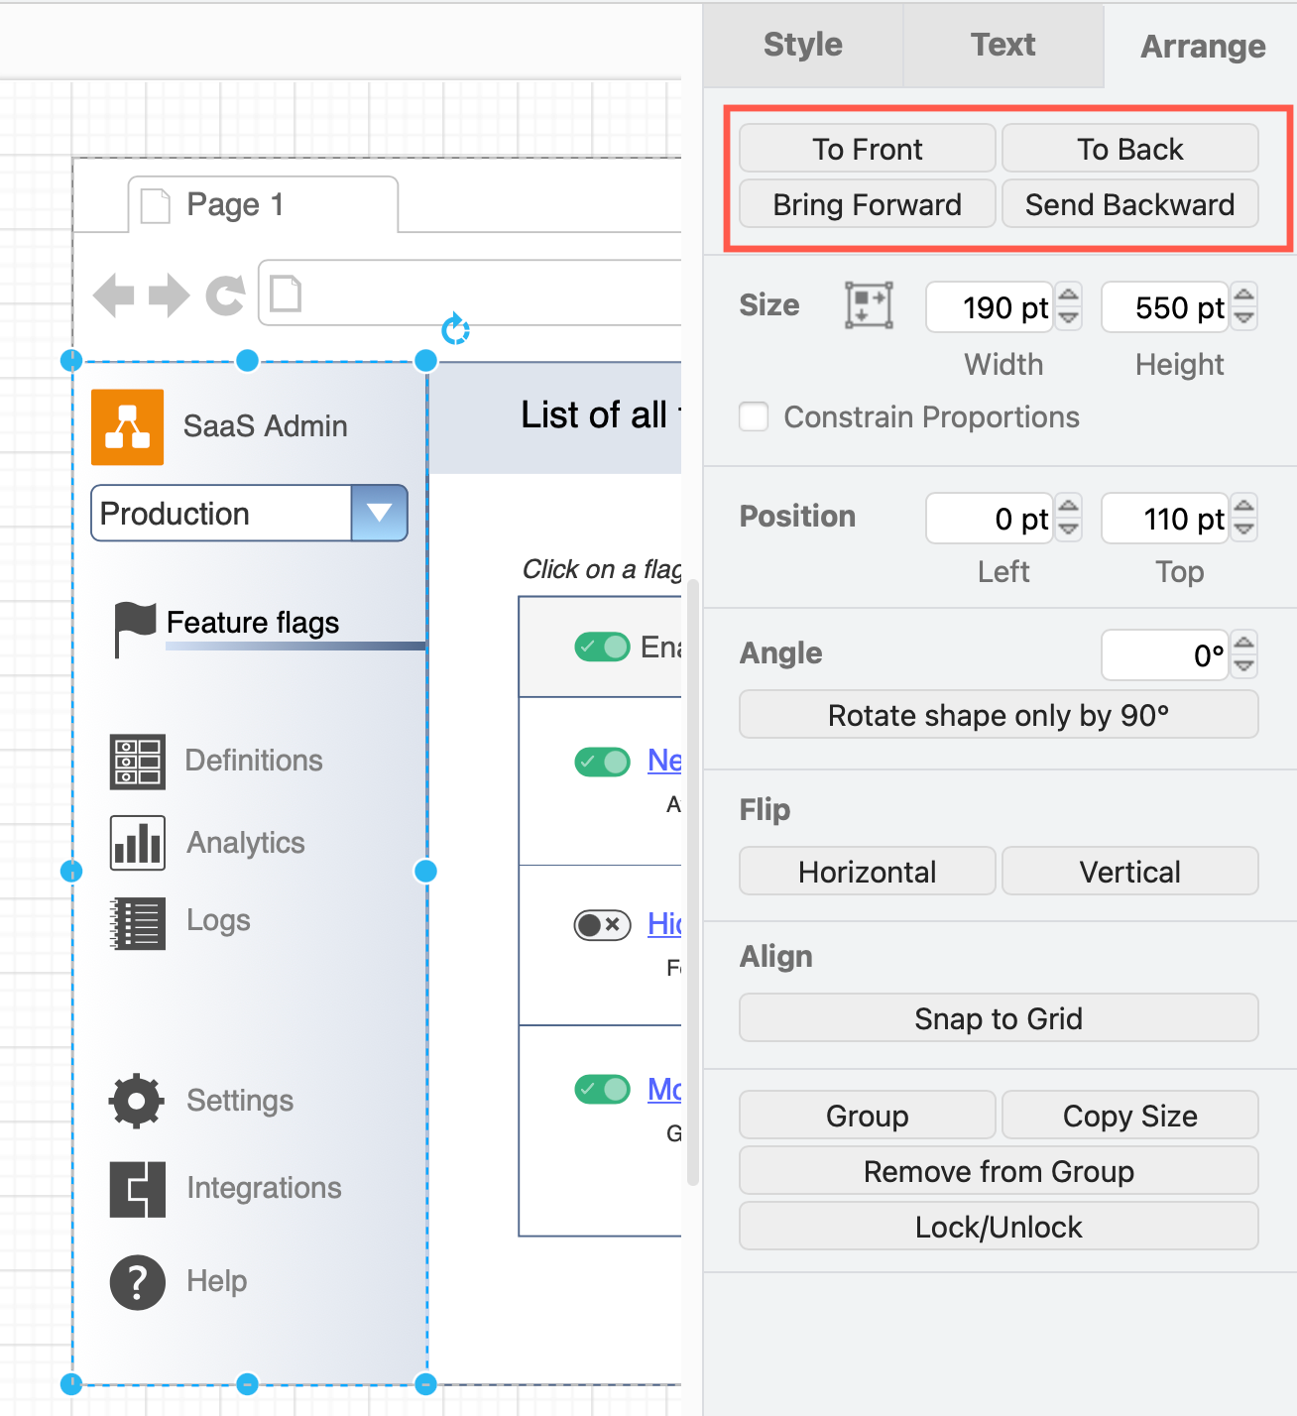Open Help using the question mark icon
Image resolution: width=1297 pixels, height=1416 pixels.
136,1281
